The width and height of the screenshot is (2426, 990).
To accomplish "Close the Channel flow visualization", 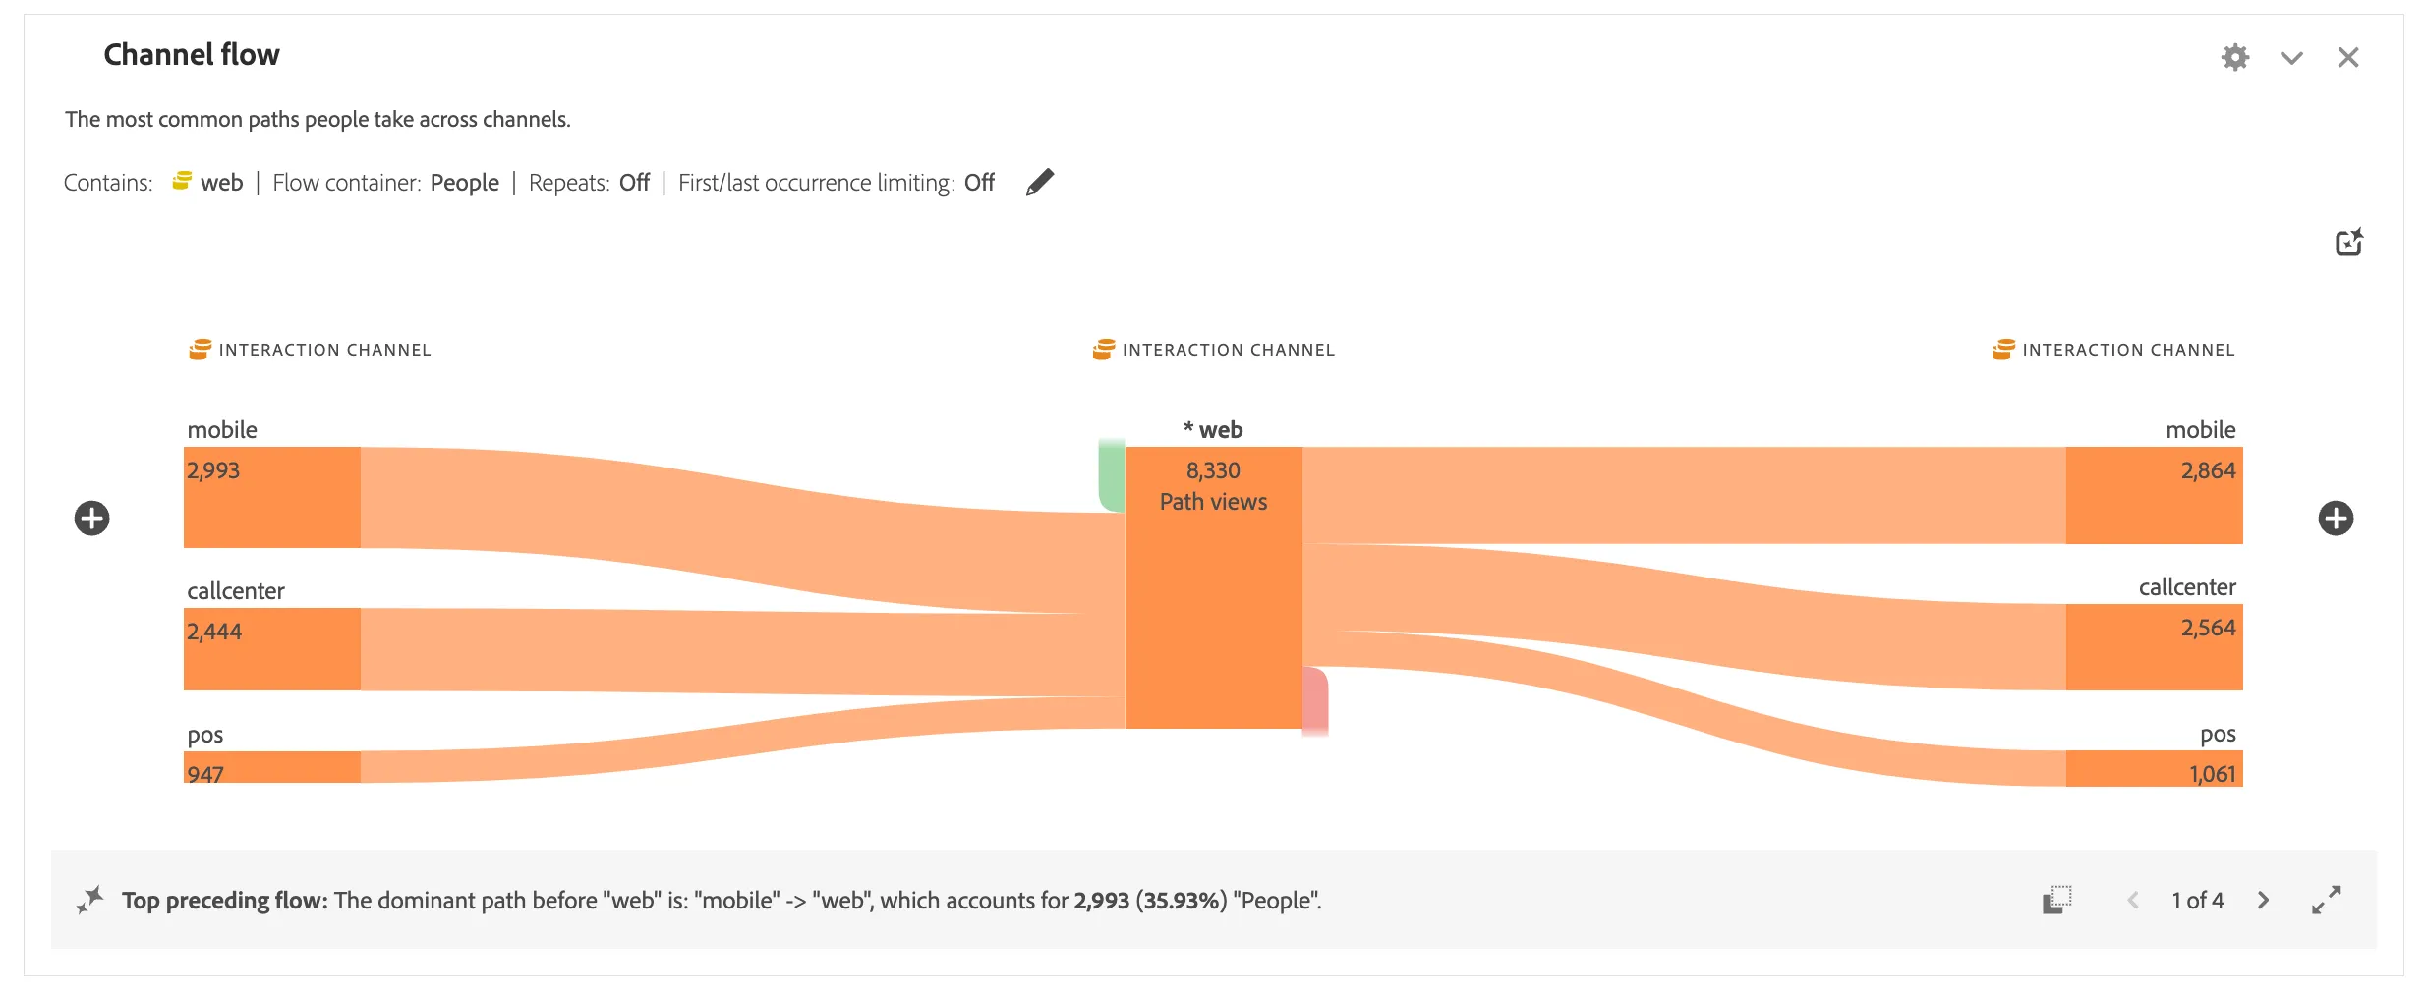I will [x=2348, y=58].
